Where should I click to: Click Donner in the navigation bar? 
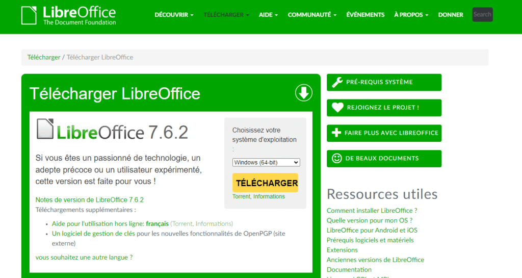(451, 15)
